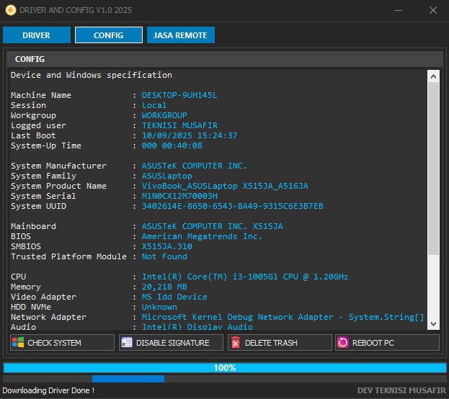Click HDD NVMe value Unknown

(159, 307)
